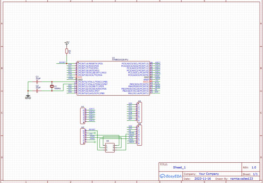
Task: Select header H4 connector body
Action: click(x=140, y=135)
